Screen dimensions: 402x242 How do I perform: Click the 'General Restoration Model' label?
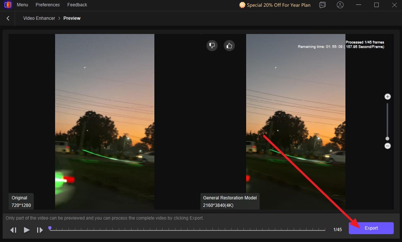pos(230,198)
